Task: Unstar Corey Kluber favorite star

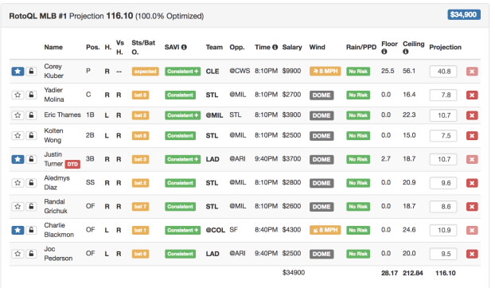Action: coord(18,72)
